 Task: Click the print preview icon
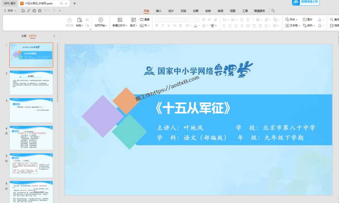coord(40,11)
